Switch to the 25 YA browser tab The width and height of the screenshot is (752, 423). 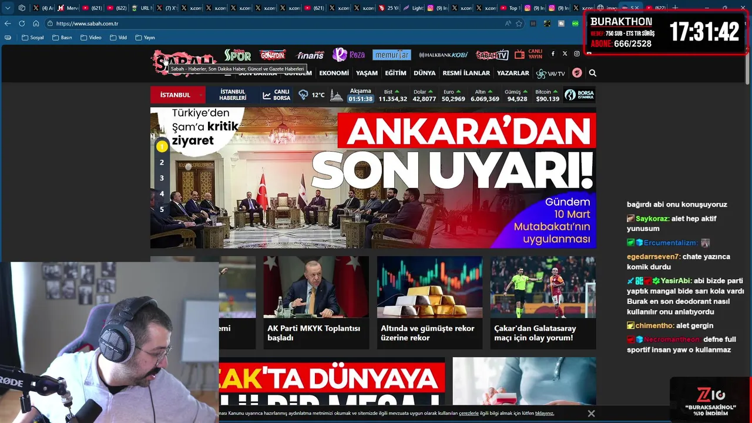point(388,8)
